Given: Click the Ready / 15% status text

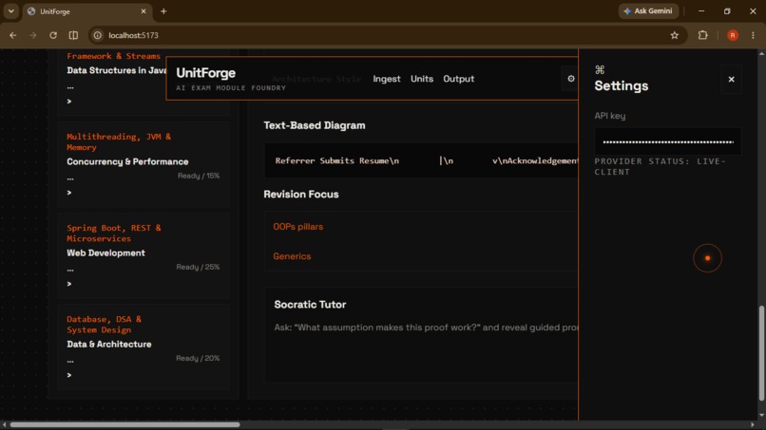Looking at the screenshot, I should pos(199,176).
